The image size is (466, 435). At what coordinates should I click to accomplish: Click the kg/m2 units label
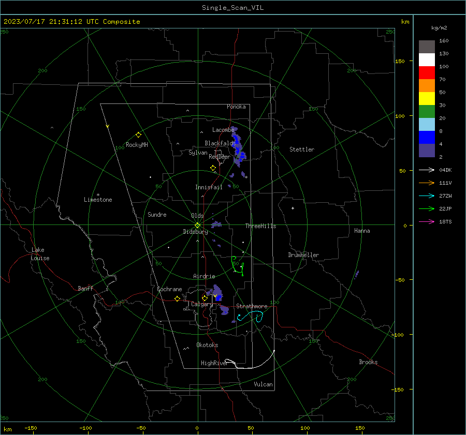pos(439,28)
